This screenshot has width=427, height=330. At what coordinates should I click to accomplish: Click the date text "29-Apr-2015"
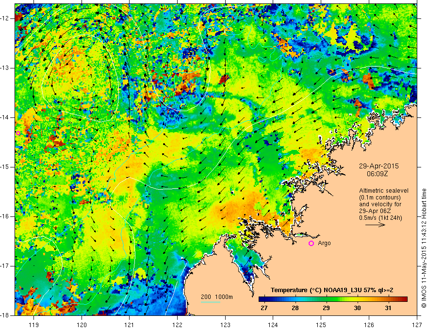click(x=378, y=166)
